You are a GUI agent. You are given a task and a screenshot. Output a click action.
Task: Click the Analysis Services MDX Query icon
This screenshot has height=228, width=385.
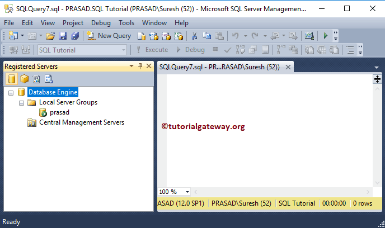click(154, 36)
